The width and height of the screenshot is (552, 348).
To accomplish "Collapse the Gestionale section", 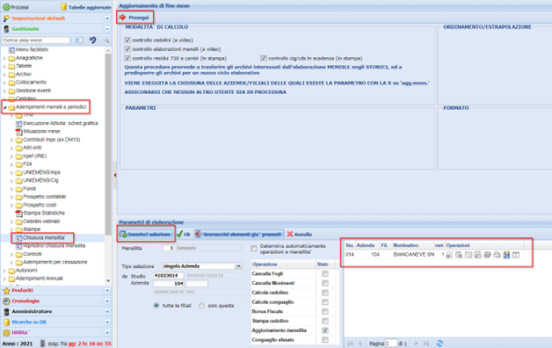I will pyautogui.click(x=107, y=29).
